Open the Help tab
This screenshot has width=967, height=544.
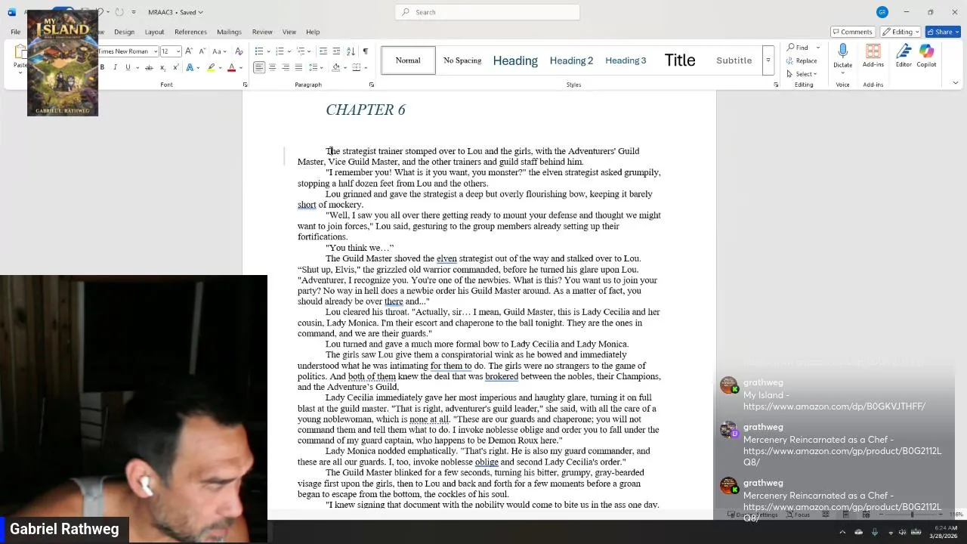pos(313,32)
